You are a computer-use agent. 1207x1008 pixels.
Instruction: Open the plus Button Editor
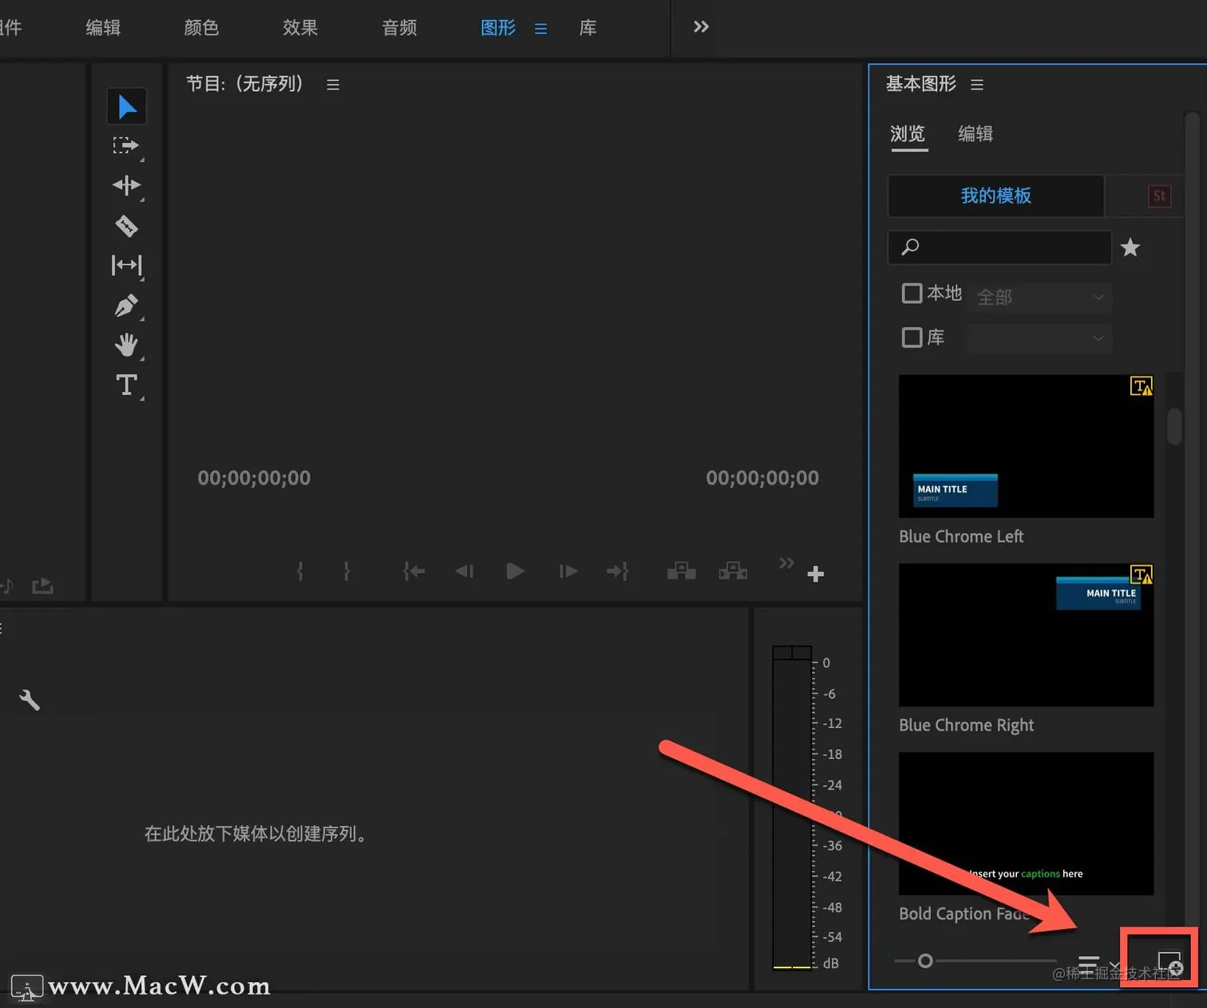[815, 574]
